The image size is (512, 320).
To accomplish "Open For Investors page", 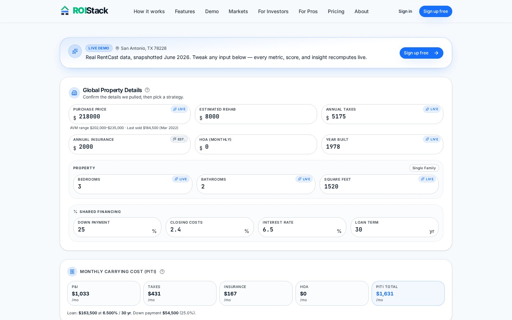I will coord(273,11).
